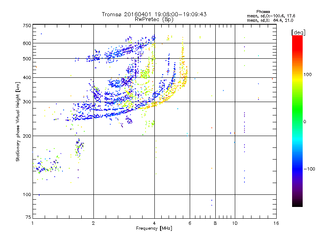325x243 pixels.
Task: Click the 'mean, sd,O:-100.6, 17.8' statistic line
Action: 271,16
